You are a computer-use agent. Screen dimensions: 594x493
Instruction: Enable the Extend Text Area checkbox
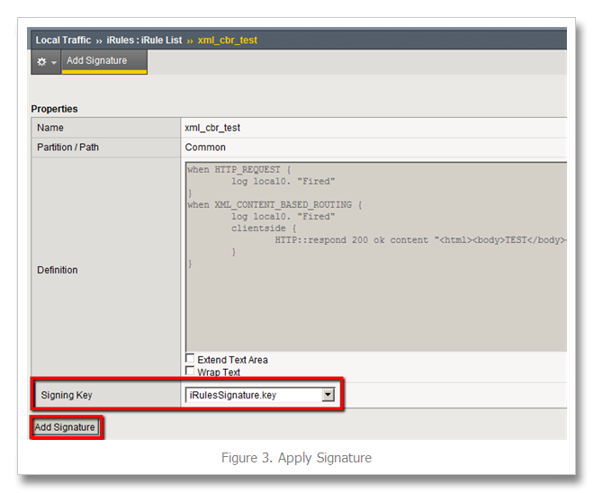click(x=190, y=359)
